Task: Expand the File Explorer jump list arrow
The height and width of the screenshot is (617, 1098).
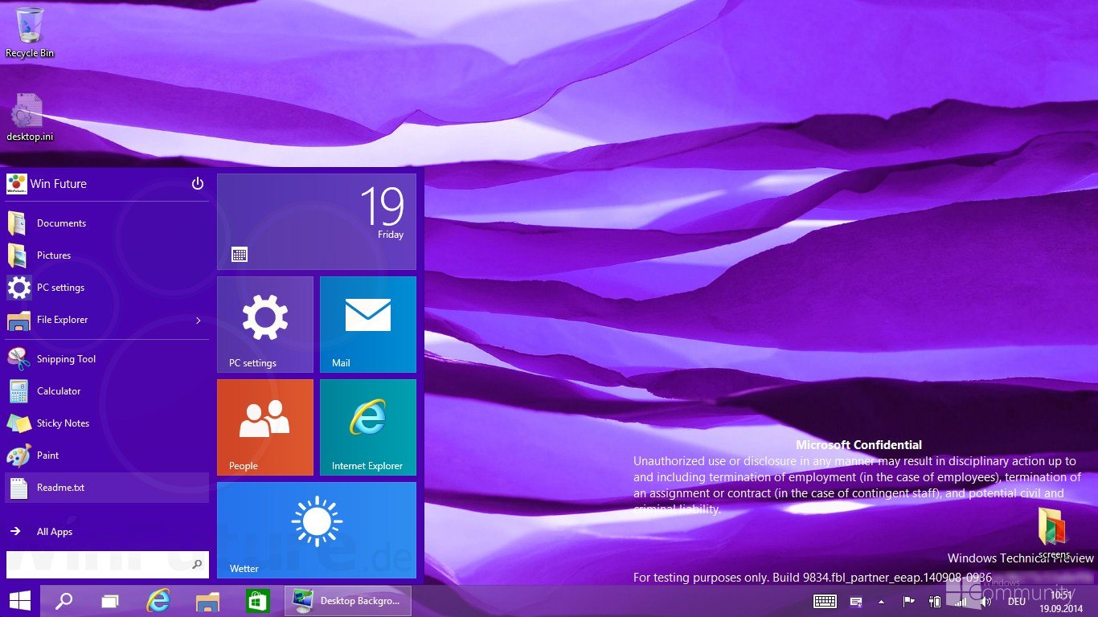Action: pyautogui.click(x=199, y=321)
